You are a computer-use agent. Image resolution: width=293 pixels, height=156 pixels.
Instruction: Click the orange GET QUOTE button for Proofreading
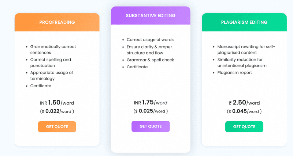(x=57, y=126)
